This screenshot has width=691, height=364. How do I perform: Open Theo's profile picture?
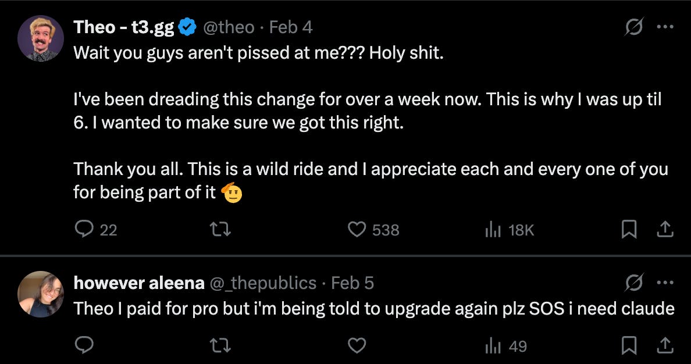tap(40, 38)
